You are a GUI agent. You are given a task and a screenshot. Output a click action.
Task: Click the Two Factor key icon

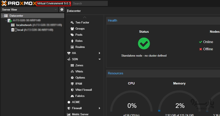point(72,22)
